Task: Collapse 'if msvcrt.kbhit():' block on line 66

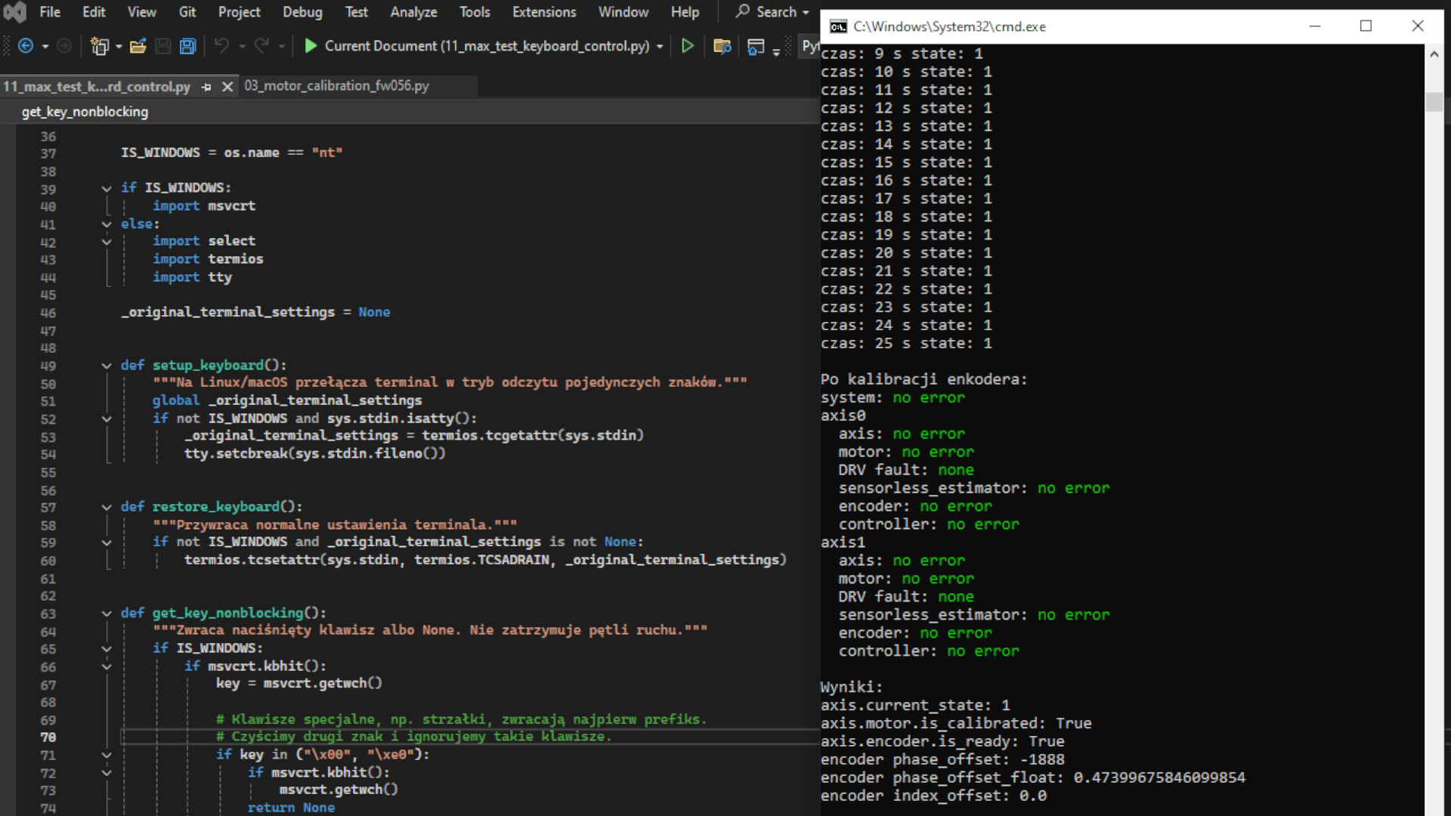Action: tap(107, 666)
